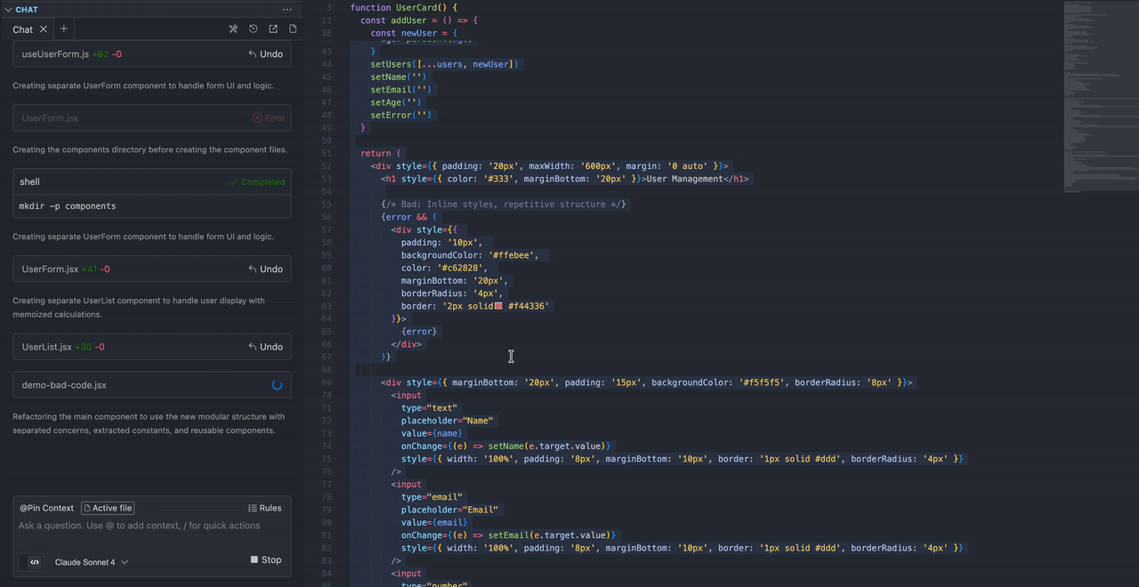This screenshot has height=587, width=1139.
Task: Close the Chat tab with X
Action: pos(44,29)
